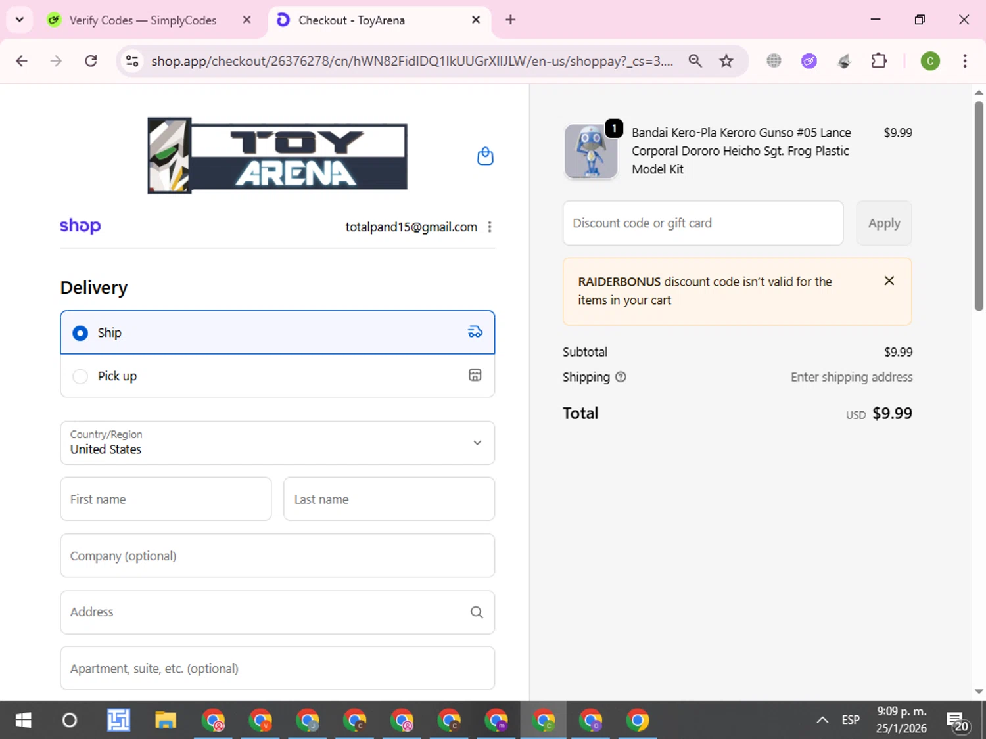This screenshot has height=739, width=986.
Task: Open Cortana search circle on taskbar
Action: click(69, 721)
